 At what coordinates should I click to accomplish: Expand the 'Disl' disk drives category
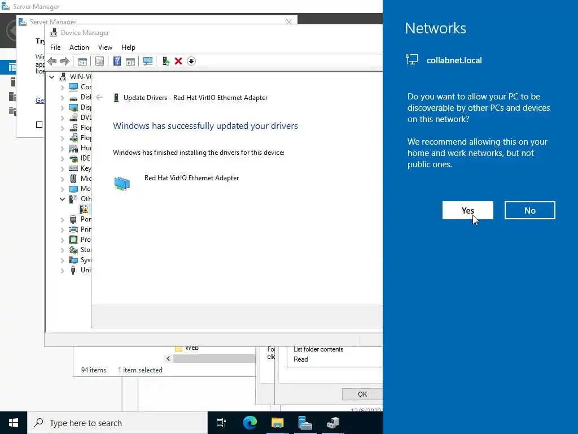[x=62, y=98]
